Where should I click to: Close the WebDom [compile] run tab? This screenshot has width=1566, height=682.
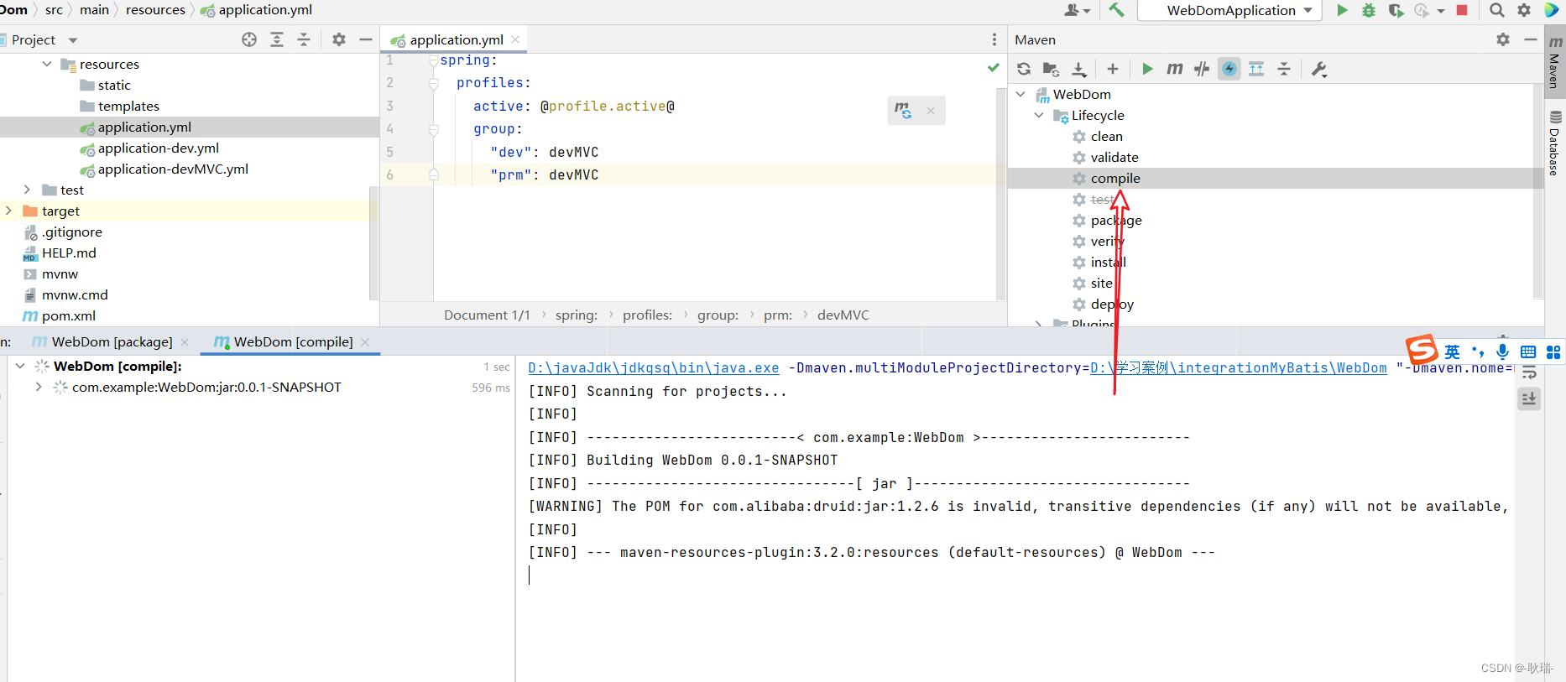point(365,341)
